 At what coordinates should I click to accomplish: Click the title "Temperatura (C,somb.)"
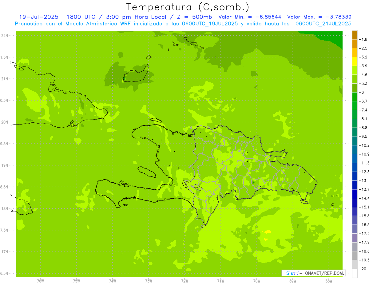(x=188, y=7)
